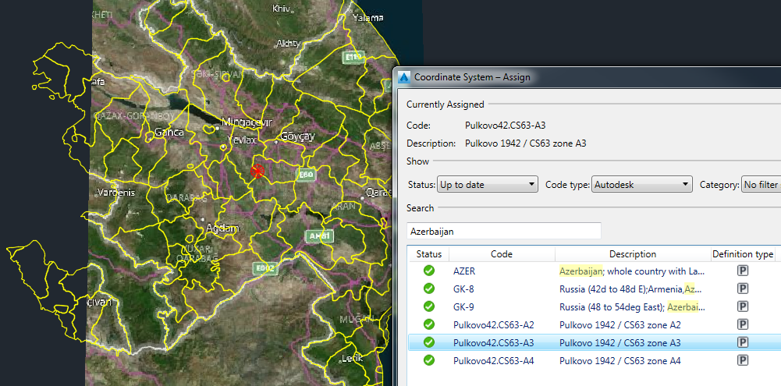Click the Mingaçevir city label on the map
The height and width of the screenshot is (386, 781).
pyautogui.click(x=247, y=122)
